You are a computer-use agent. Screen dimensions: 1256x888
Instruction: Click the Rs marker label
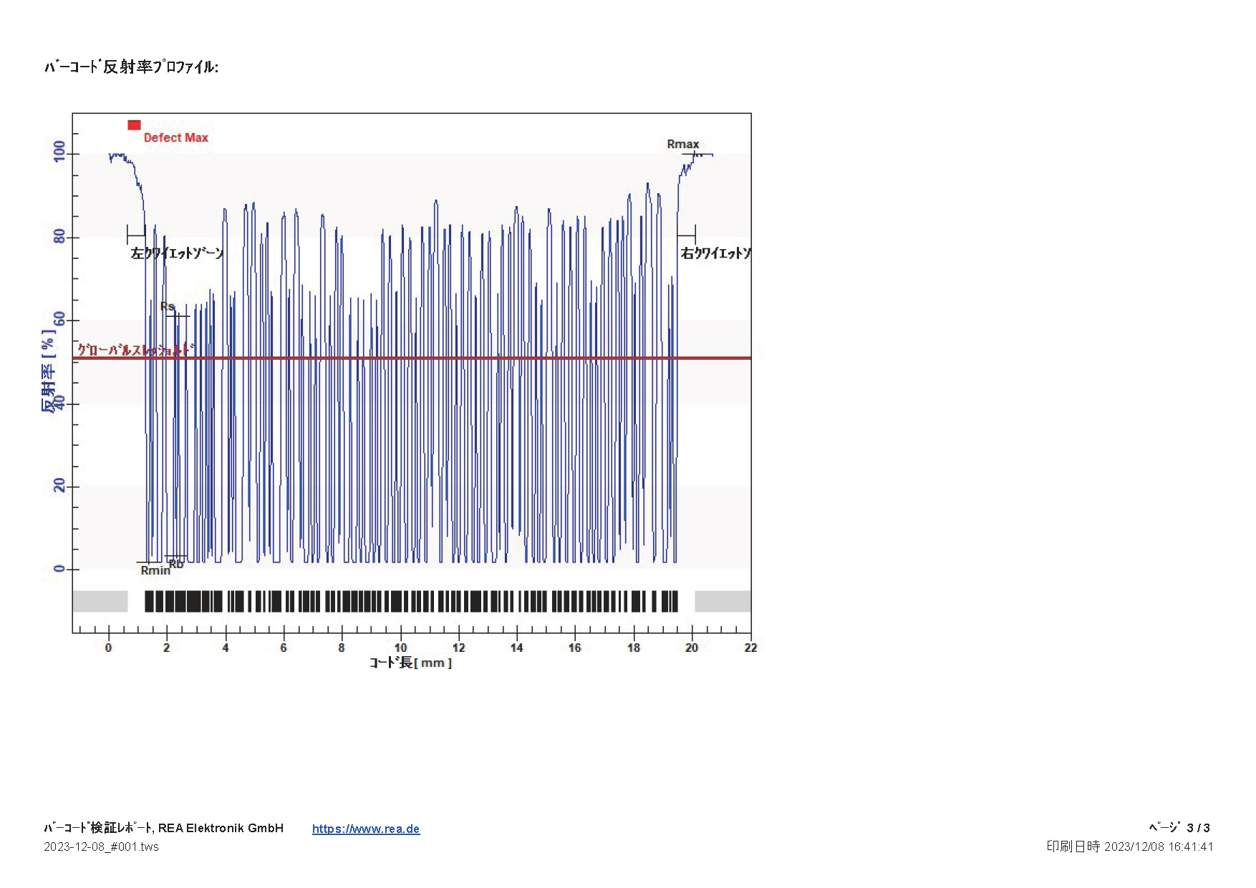click(x=168, y=306)
